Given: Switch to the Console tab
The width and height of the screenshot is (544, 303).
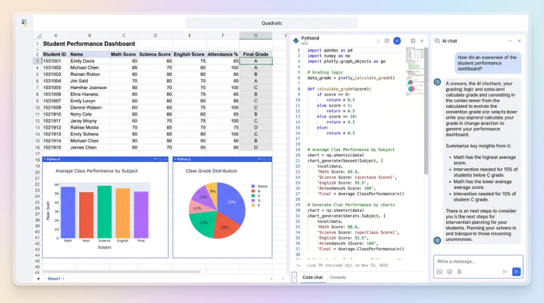Looking at the screenshot, I should coord(337,277).
